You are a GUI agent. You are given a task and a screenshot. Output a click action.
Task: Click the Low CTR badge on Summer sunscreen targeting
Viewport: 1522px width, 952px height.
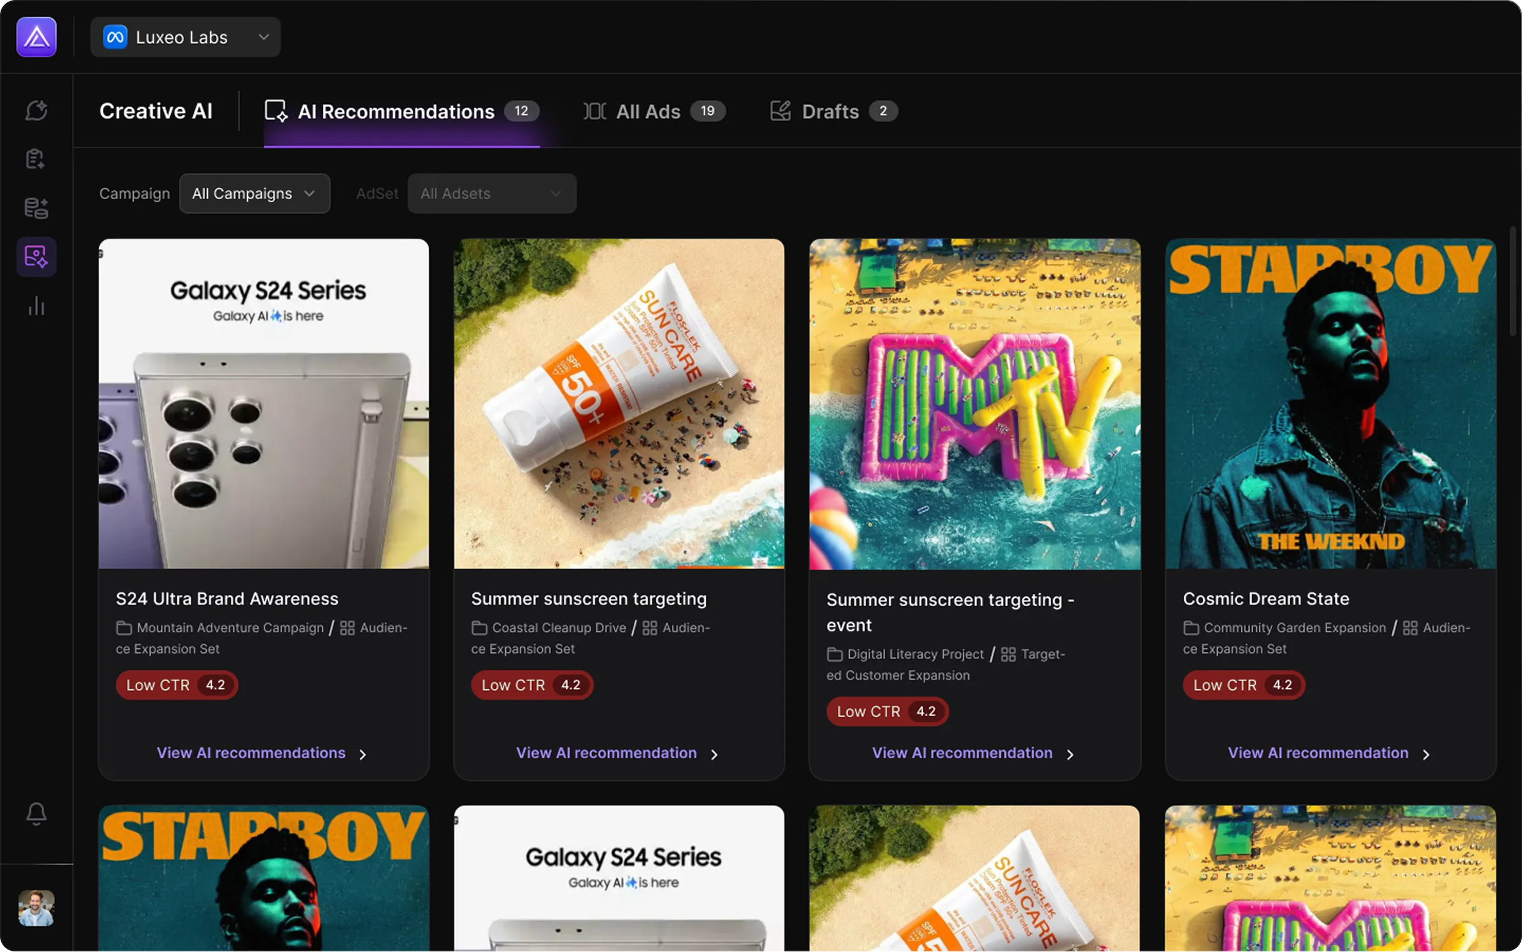coord(531,685)
